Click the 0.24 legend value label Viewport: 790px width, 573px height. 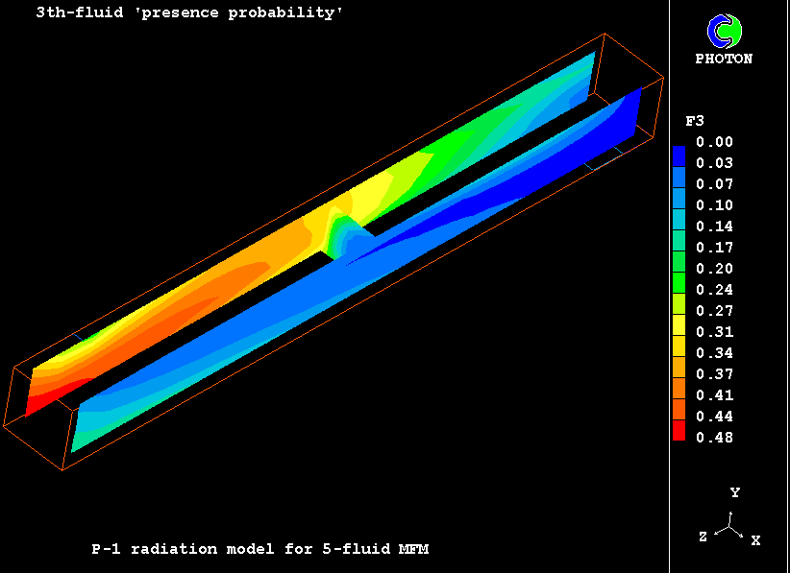714,290
